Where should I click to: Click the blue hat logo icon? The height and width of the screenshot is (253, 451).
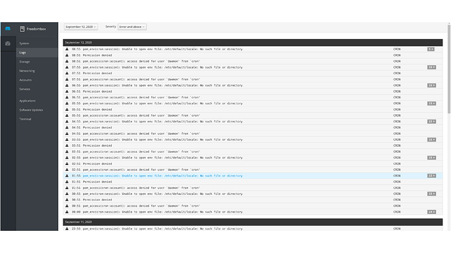[x=8, y=29]
